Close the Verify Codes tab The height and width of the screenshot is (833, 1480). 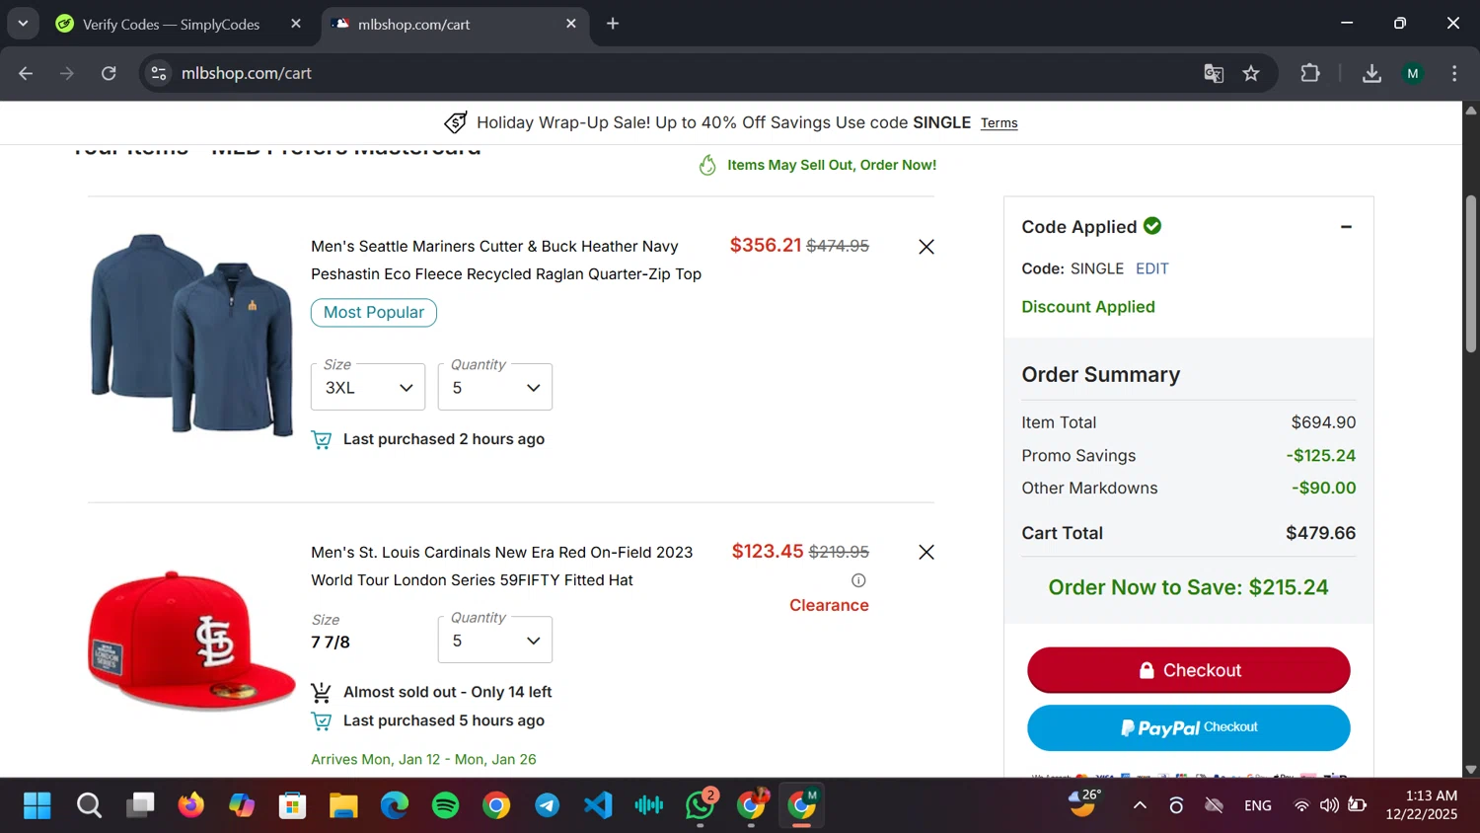click(x=296, y=24)
